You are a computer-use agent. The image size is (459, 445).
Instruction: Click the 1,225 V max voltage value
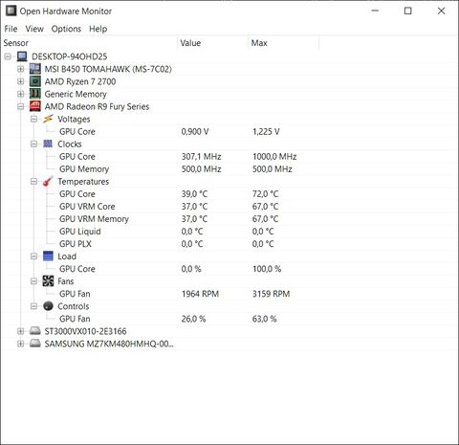(266, 131)
